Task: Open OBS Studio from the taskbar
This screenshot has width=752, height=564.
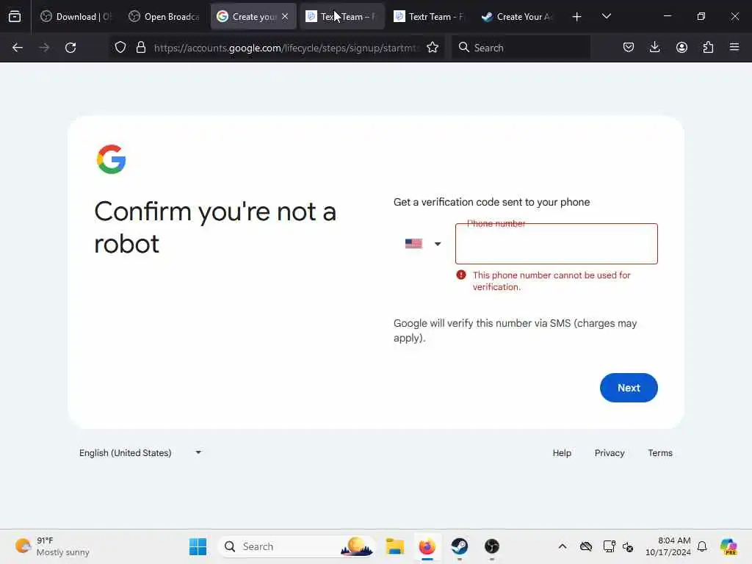Action: [491, 546]
